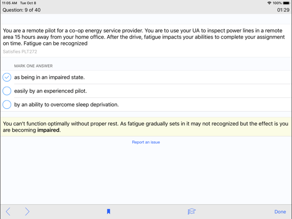
Task: Toggle the bookmark icon for this question
Action: pos(108,212)
